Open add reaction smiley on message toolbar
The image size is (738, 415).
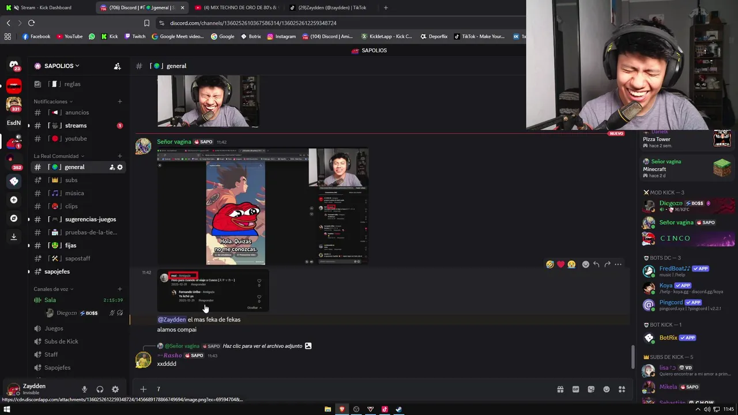tap(586, 265)
